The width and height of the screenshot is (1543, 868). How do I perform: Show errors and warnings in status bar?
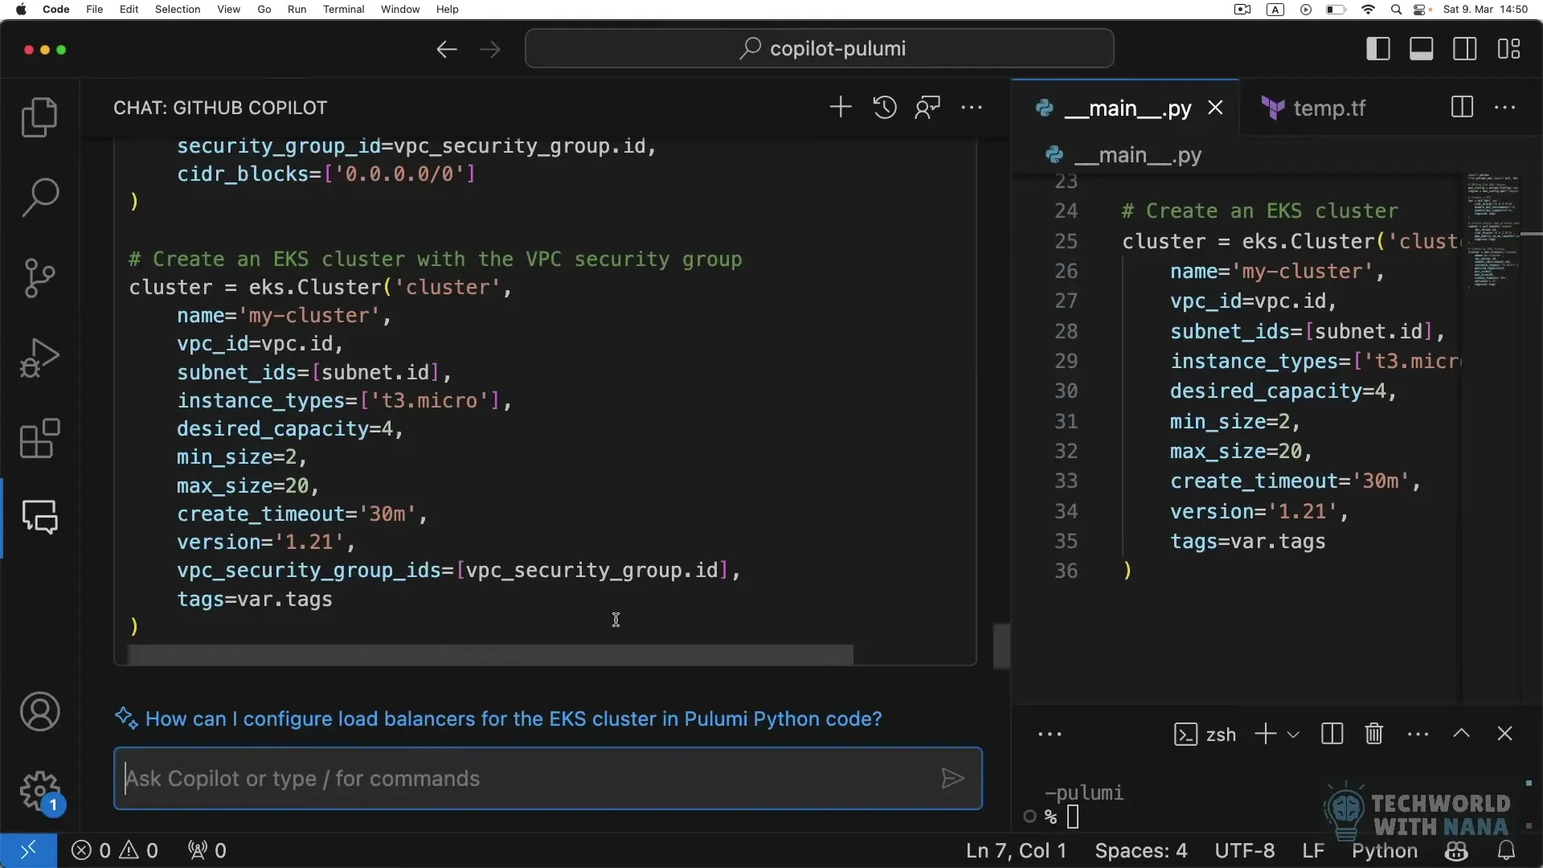click(x=115, y=850)
